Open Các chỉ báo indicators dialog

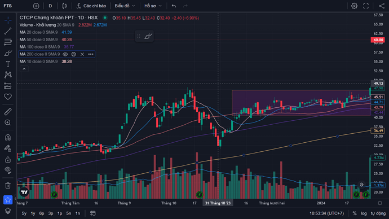pyautogui.click(x=91, y=6)
